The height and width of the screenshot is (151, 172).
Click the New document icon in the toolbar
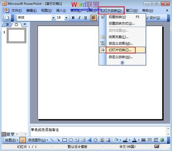pyautogui.click(x=7, y=18)
